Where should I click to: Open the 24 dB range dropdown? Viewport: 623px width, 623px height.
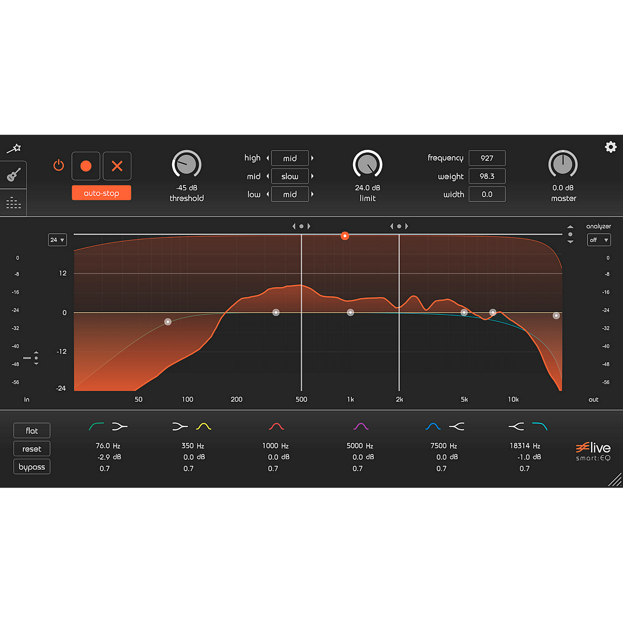click(57, 240)
